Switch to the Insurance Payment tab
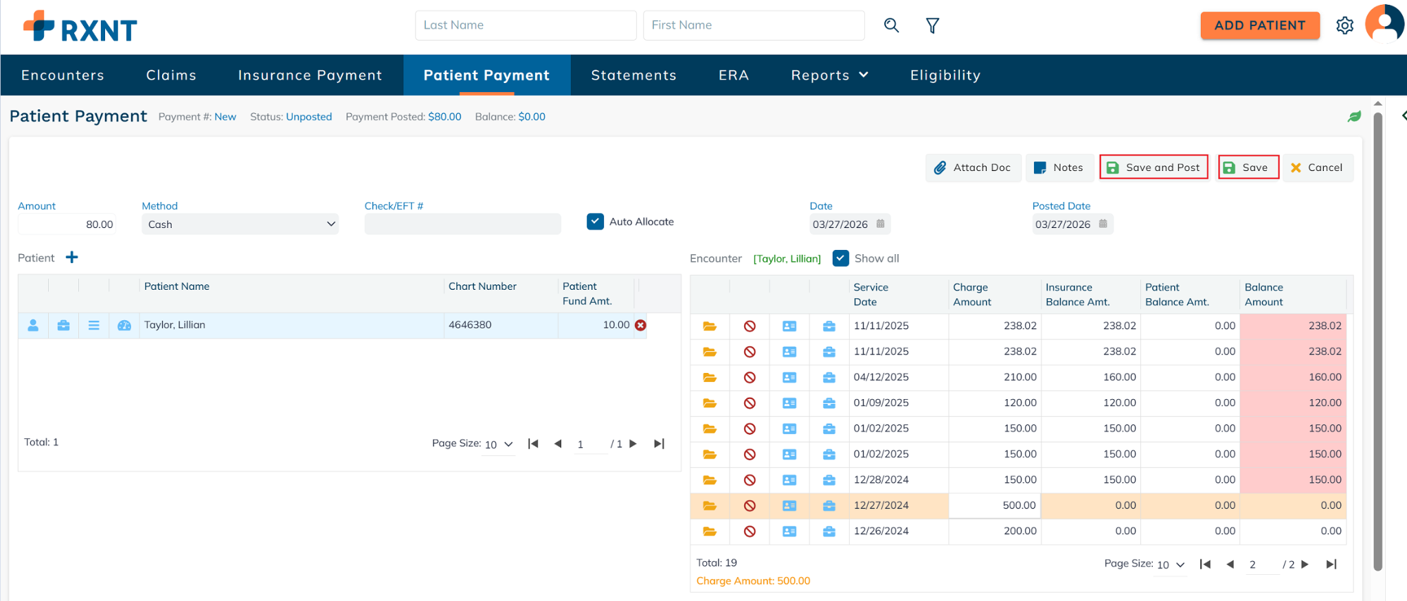 click(x=310, y=75)
